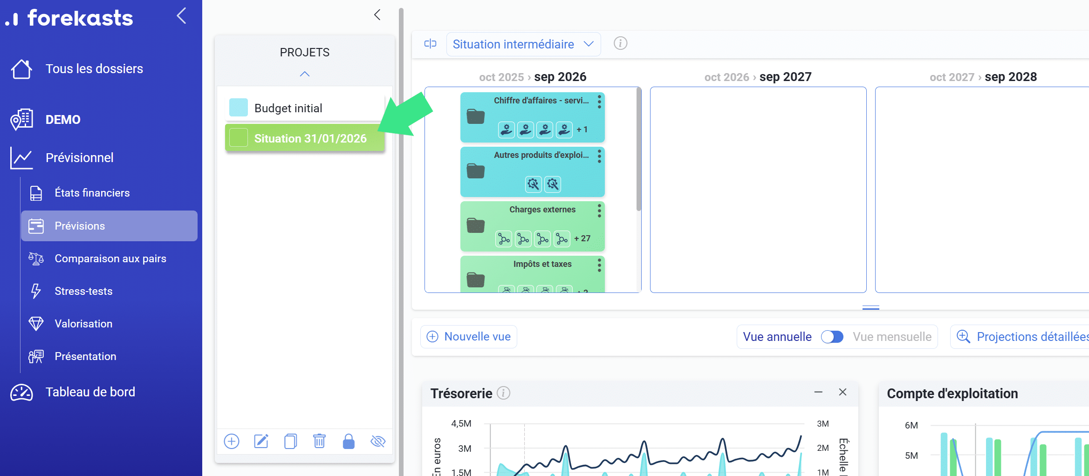
Task: Click the duplicate project copy icon
Action: pos(290,441)
